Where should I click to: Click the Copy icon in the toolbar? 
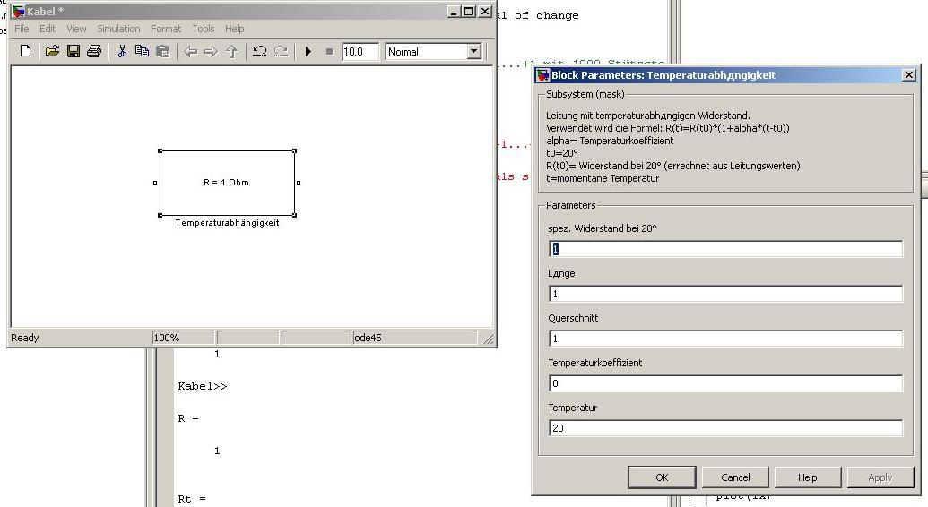[142, 52]
